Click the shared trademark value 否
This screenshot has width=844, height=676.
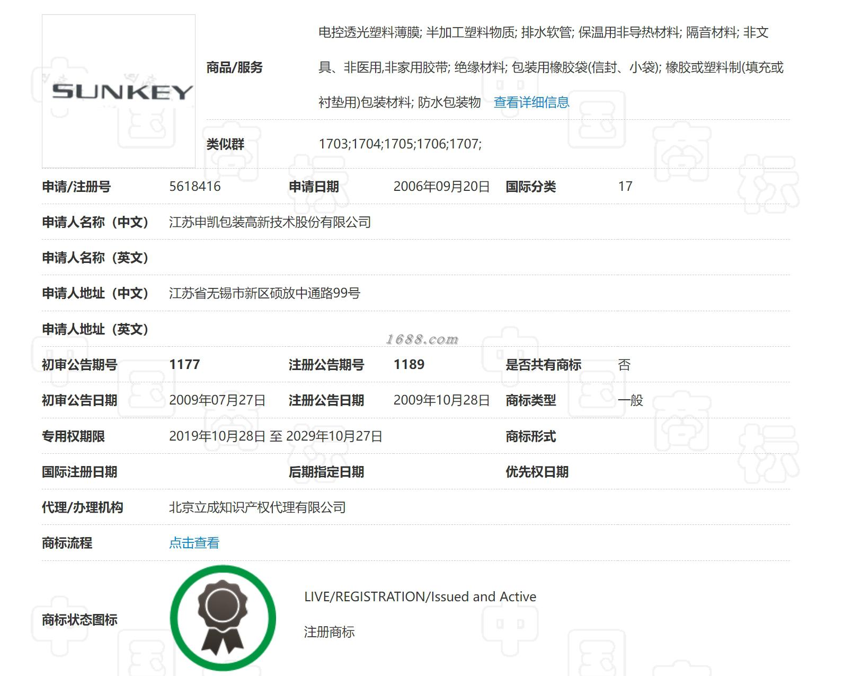tap(625, 365)
